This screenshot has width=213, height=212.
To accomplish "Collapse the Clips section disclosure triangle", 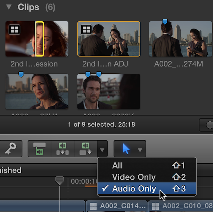I will point(9,7).
